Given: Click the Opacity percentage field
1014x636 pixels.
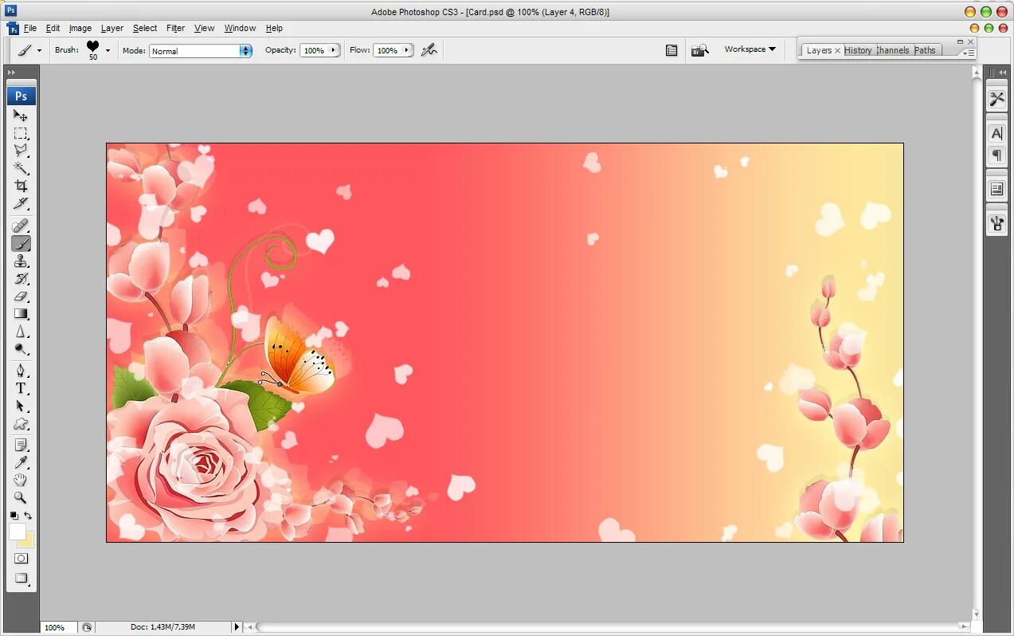Looking at the screenshot, I should pos(314,50).
